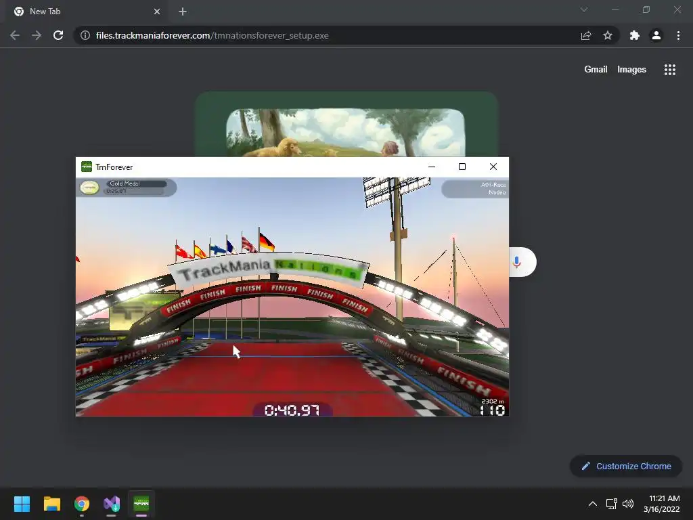Image resolution: width=693 pixels, height=520 pixels.
Task: Click the Chrome forward arrow
Action: coord(37,35)
